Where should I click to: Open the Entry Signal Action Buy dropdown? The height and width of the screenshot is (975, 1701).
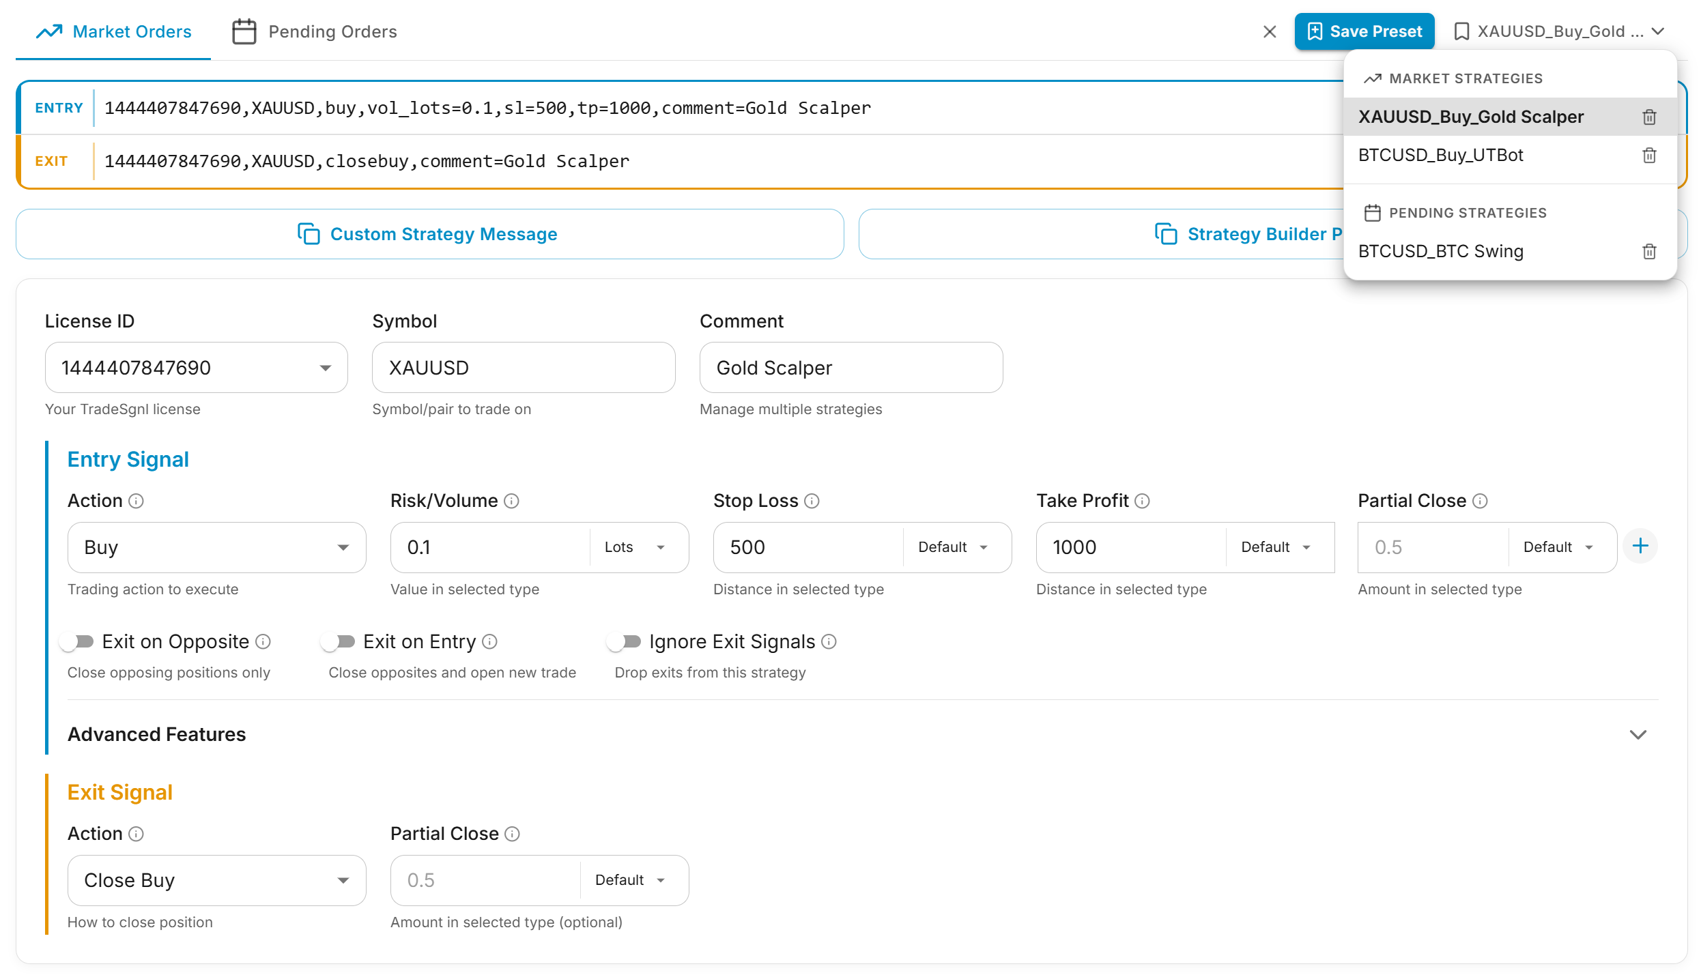tap(217, 547)
